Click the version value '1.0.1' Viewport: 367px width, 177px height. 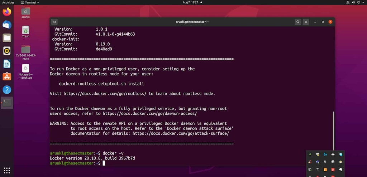[101, 29]
